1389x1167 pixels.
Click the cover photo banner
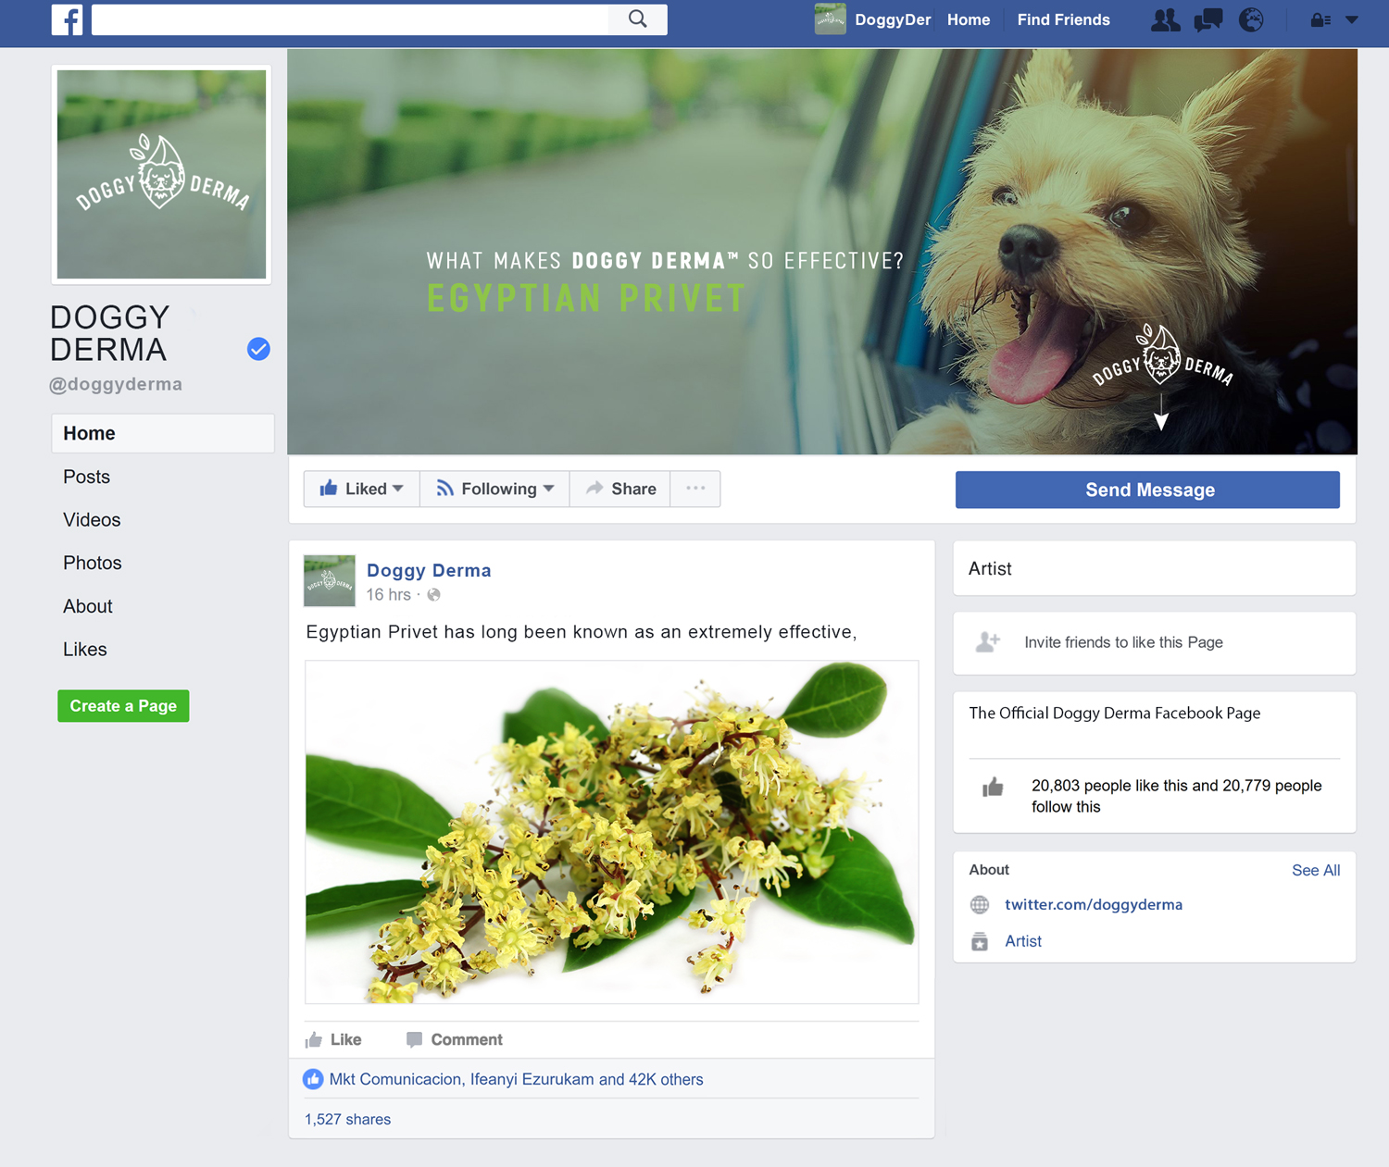(822, 252)
